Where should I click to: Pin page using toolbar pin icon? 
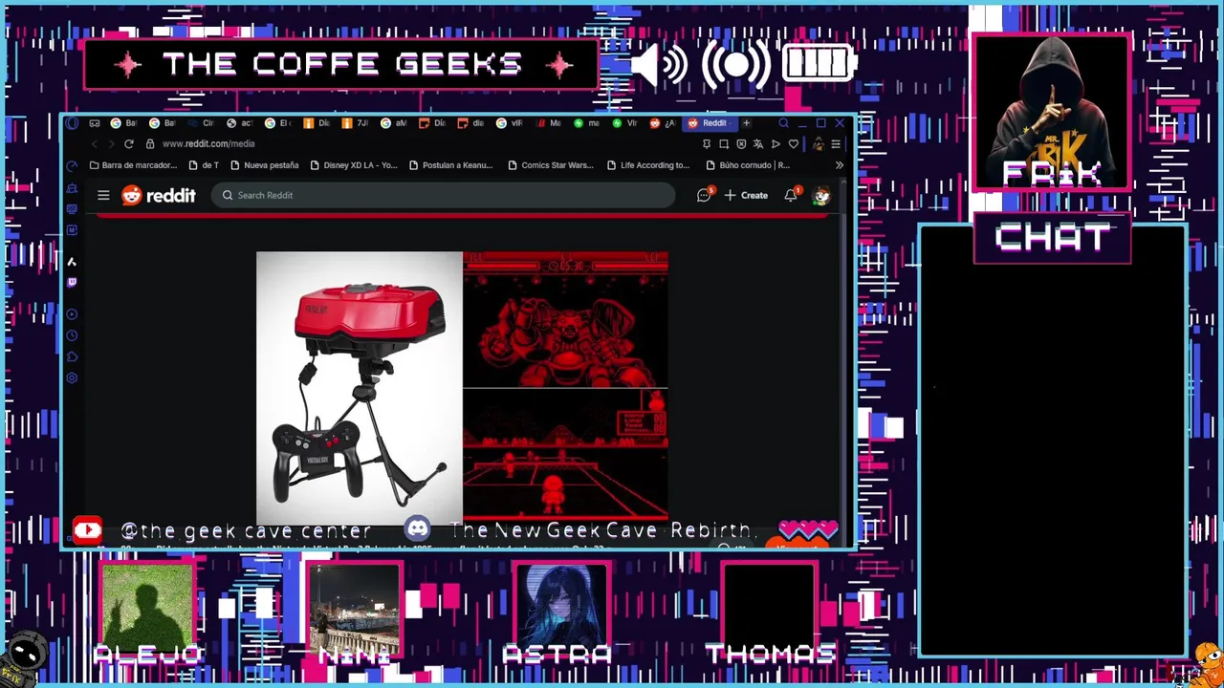coord(707,144)
